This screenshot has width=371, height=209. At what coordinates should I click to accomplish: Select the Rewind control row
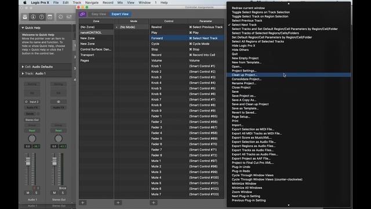(x=187, y=27)
